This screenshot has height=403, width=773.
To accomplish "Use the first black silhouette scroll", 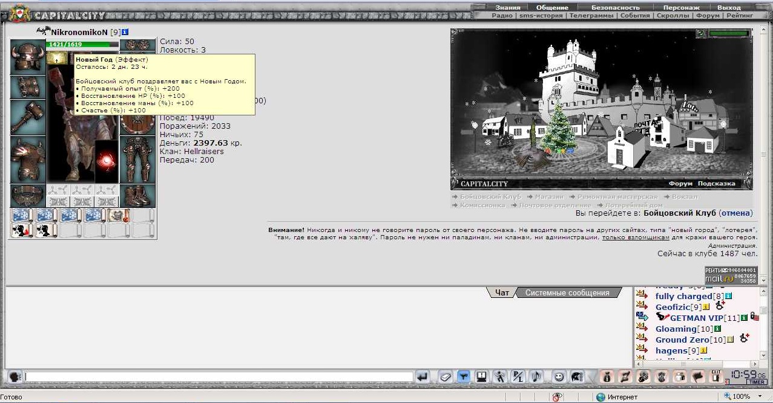I will coord(22,230).
